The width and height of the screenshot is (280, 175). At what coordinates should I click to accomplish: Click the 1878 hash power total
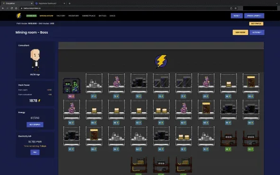(x=35, y=101)
